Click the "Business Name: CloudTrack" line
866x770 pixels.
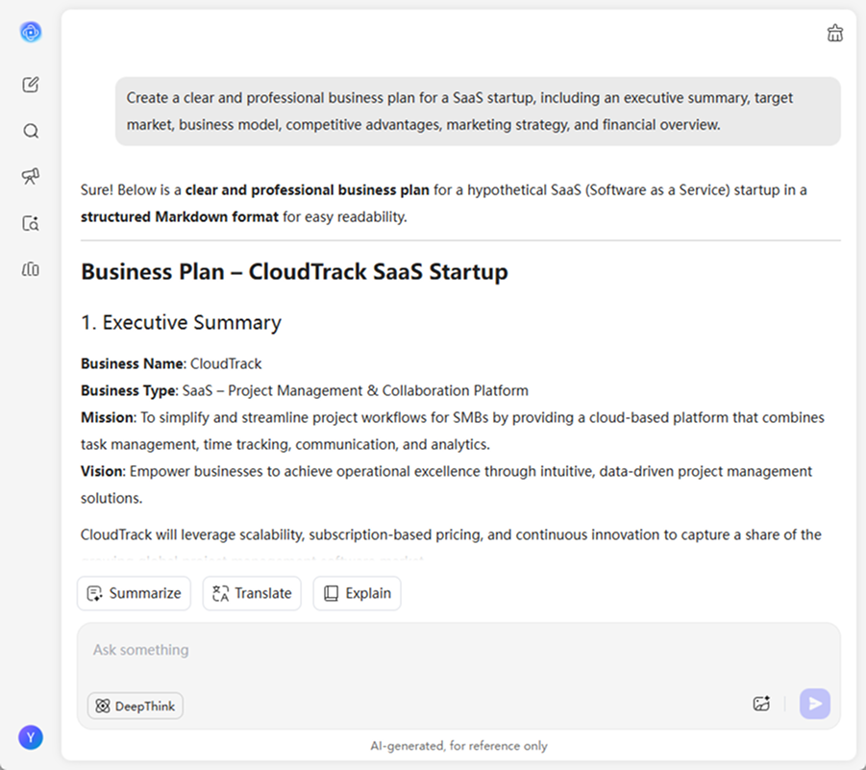pyautogui.click(x=171, y=364)
